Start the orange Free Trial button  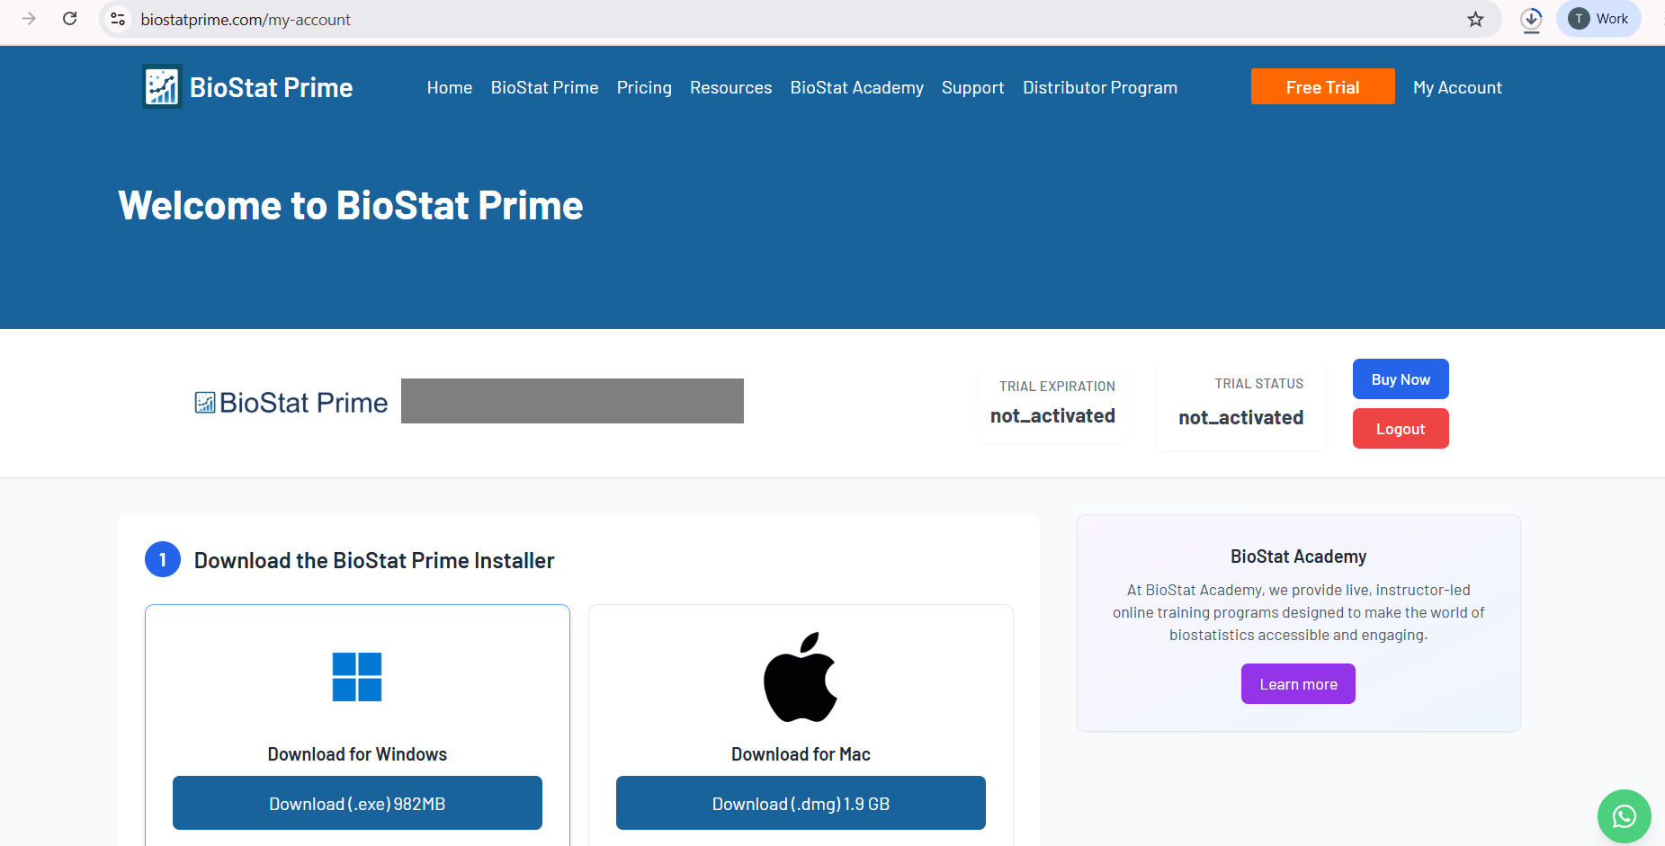(1322, 87)
